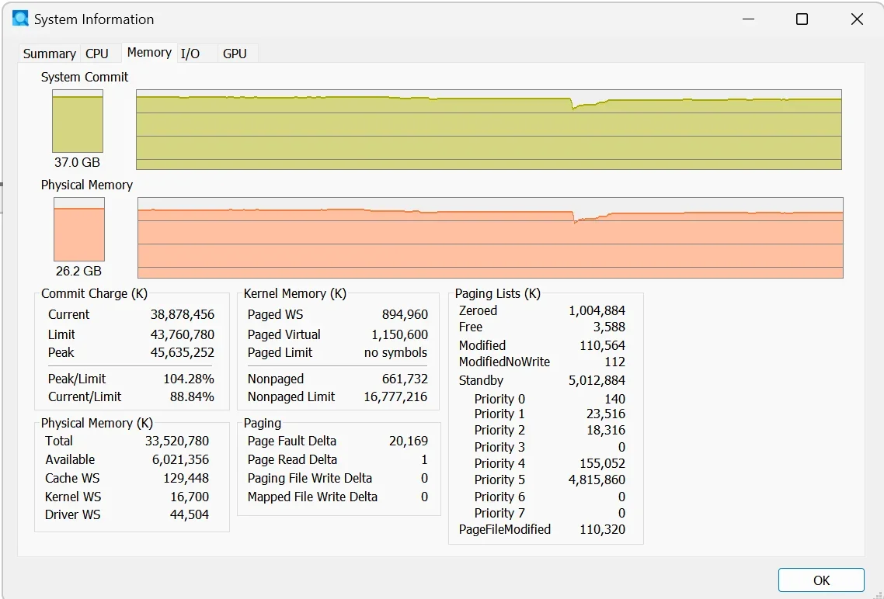
Task: Click the System Commit 37.0 GB gauge
Action: tap(78, 121)
